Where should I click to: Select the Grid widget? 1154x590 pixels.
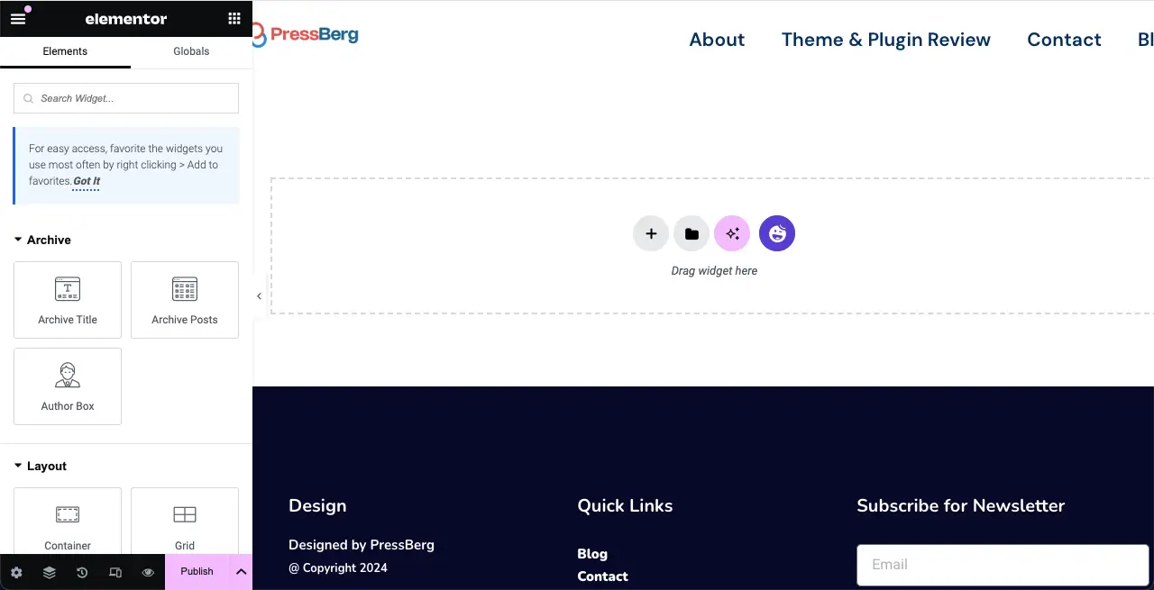[185, 522]
